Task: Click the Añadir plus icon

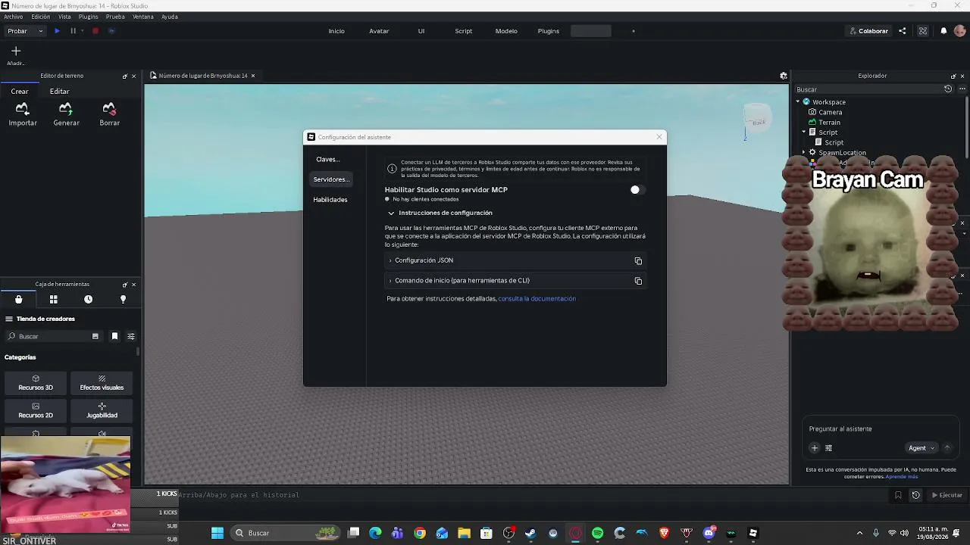Action: 16,51
